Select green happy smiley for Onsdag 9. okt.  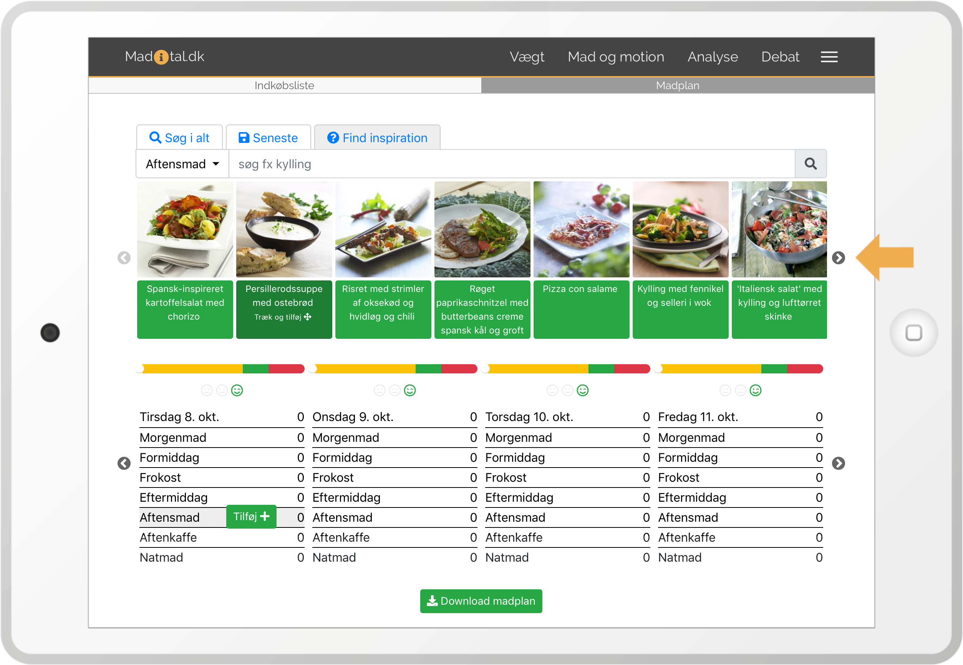(x=410, y=390)
